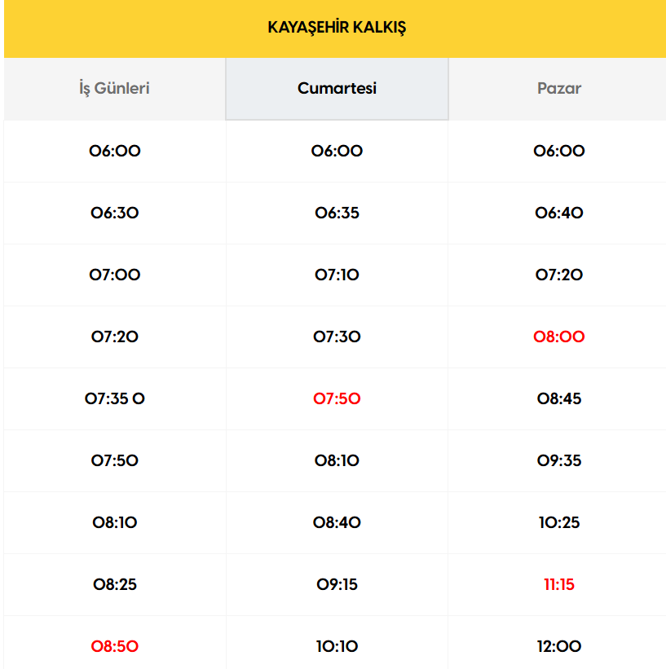Select the 08:40 Saturday departure cell

(337, 523)
